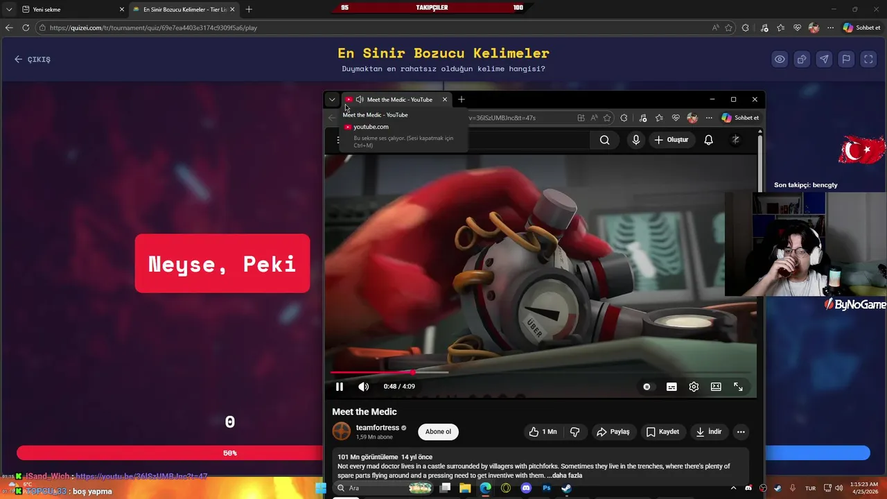Save the video with Kaydet

(x=662, y=432)
